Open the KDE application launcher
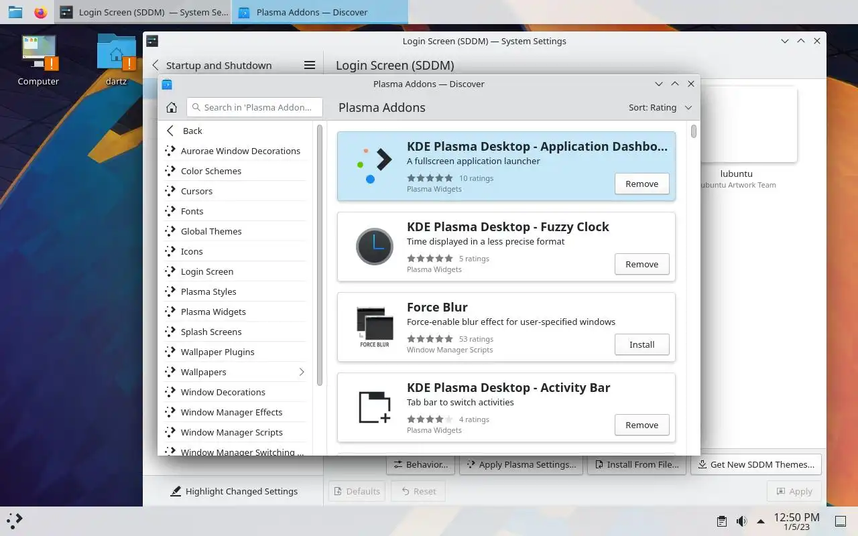This screenshot has width=858, height=536. (x=15, y=521)
